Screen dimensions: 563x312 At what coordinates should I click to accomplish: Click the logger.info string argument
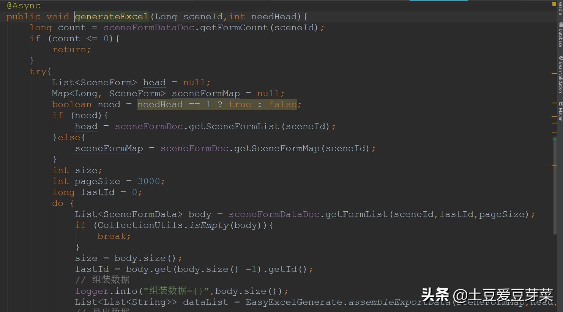click(x=177, y=291)
